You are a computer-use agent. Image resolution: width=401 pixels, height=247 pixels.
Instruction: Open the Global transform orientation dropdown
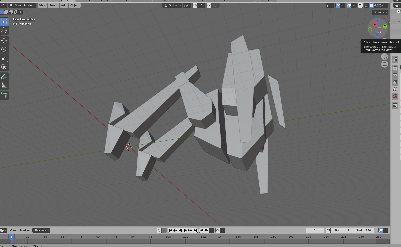[172, 5]
